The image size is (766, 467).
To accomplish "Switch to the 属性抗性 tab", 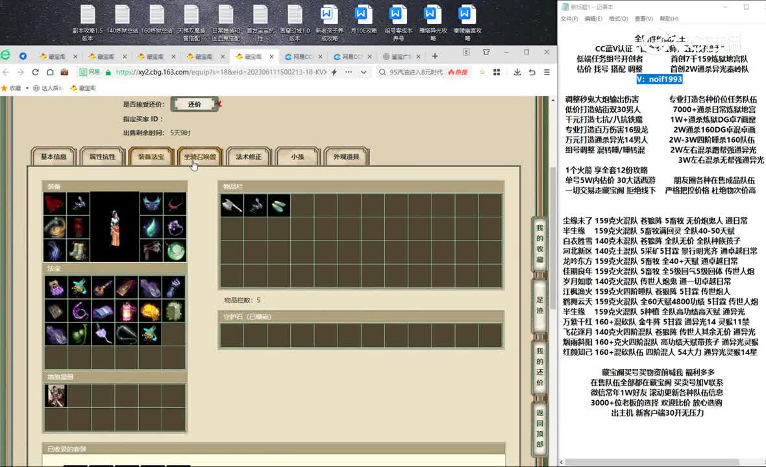I will (x=102, y=157).
